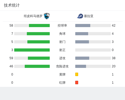Click the gray 危险进攻 bar showing 20

click(x=81, y=66)
